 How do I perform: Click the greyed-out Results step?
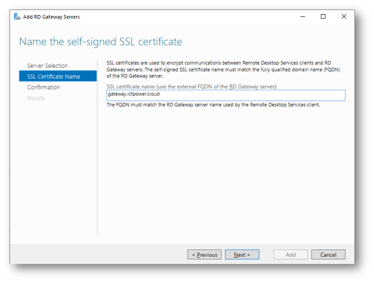pyautogui.click(x=36, y=98)
